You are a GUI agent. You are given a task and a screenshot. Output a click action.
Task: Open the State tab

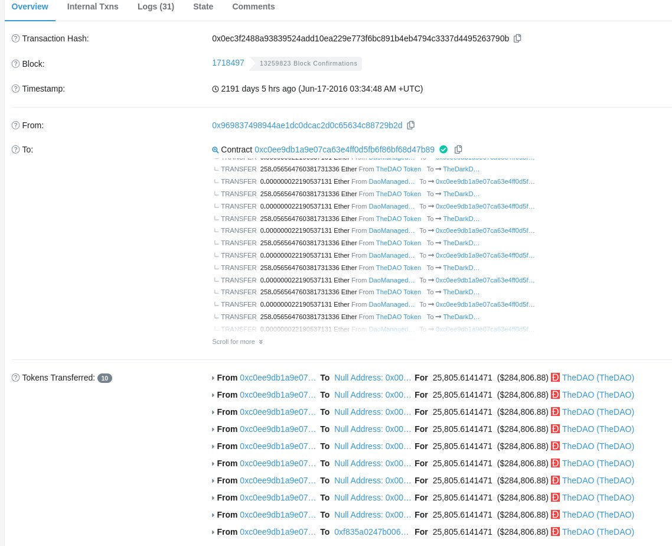click(x=203, y=6)
